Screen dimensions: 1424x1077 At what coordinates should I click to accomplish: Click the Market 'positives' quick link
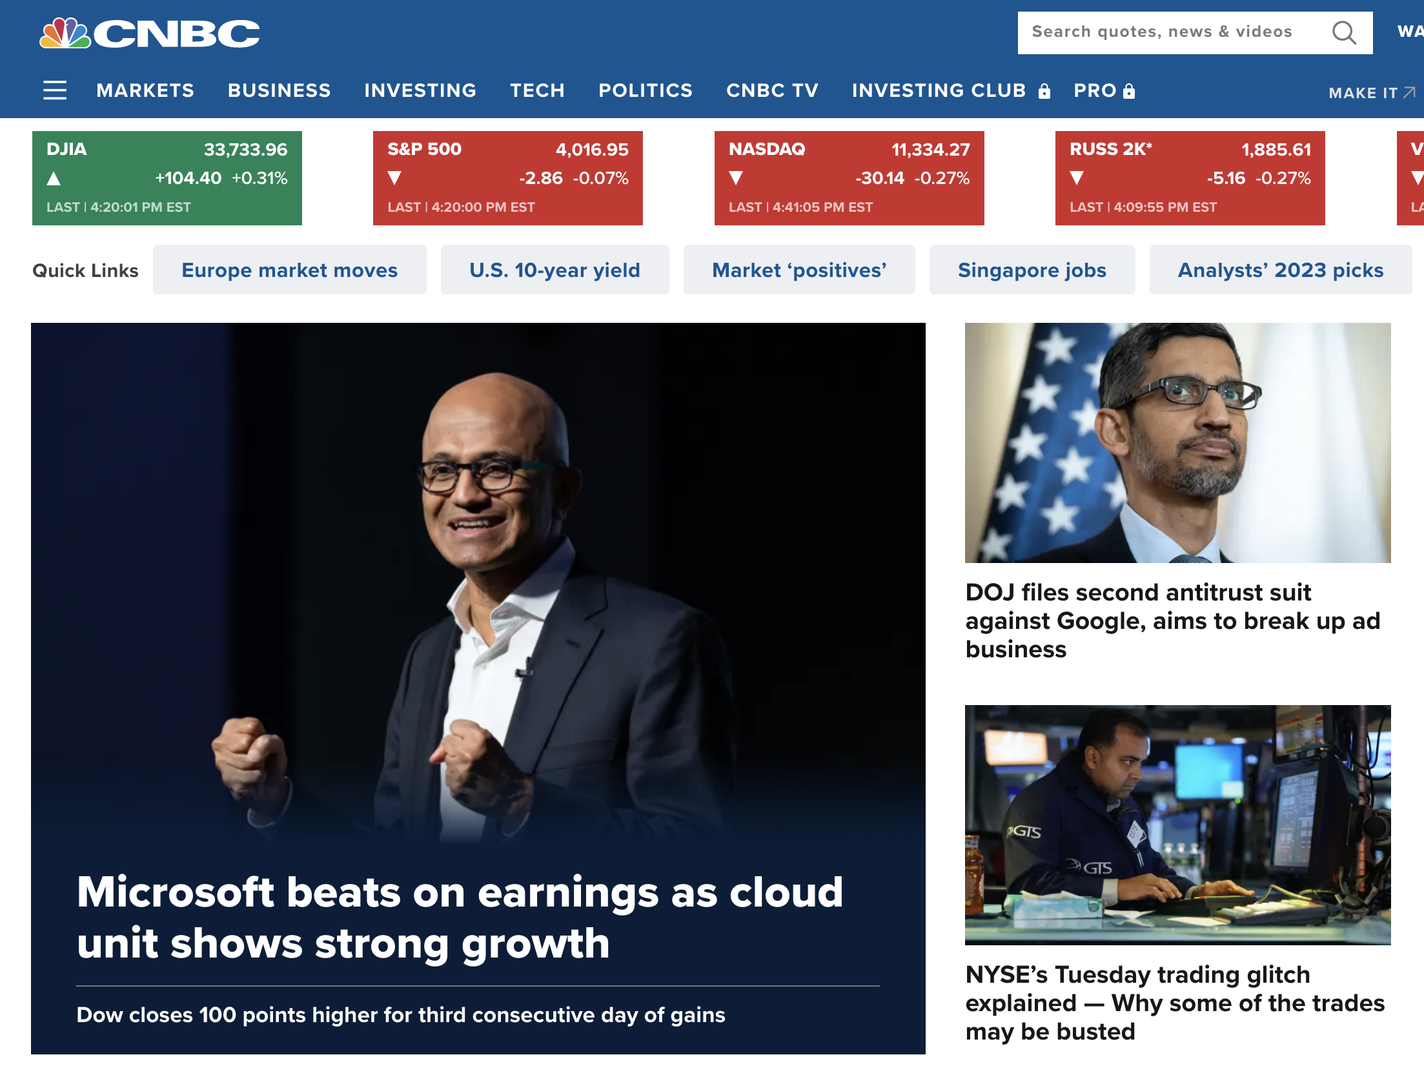click(x=799, y=270)
